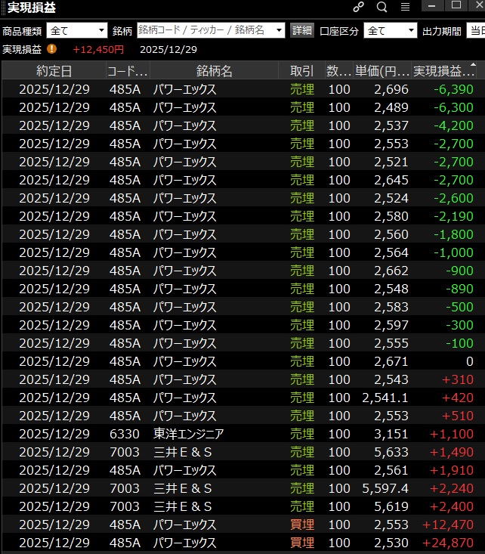Image resolution: width=485 pixels, height=554 pixels.
Task: Sort by the 実現損益 column header
Action: point(444,71)
